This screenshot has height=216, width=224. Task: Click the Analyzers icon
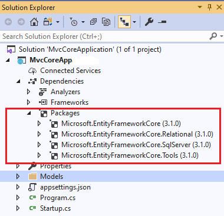tap(43, 92)
